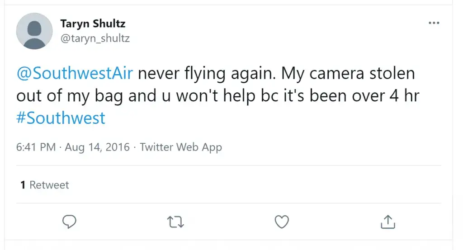
Task: Click the Aug 14, 2016 date
Action: [97, 147]
